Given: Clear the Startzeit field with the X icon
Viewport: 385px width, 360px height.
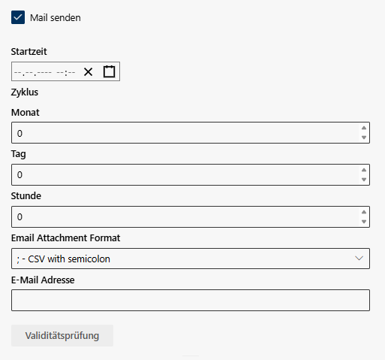Looking at the screenshot, I should [88, 72].
